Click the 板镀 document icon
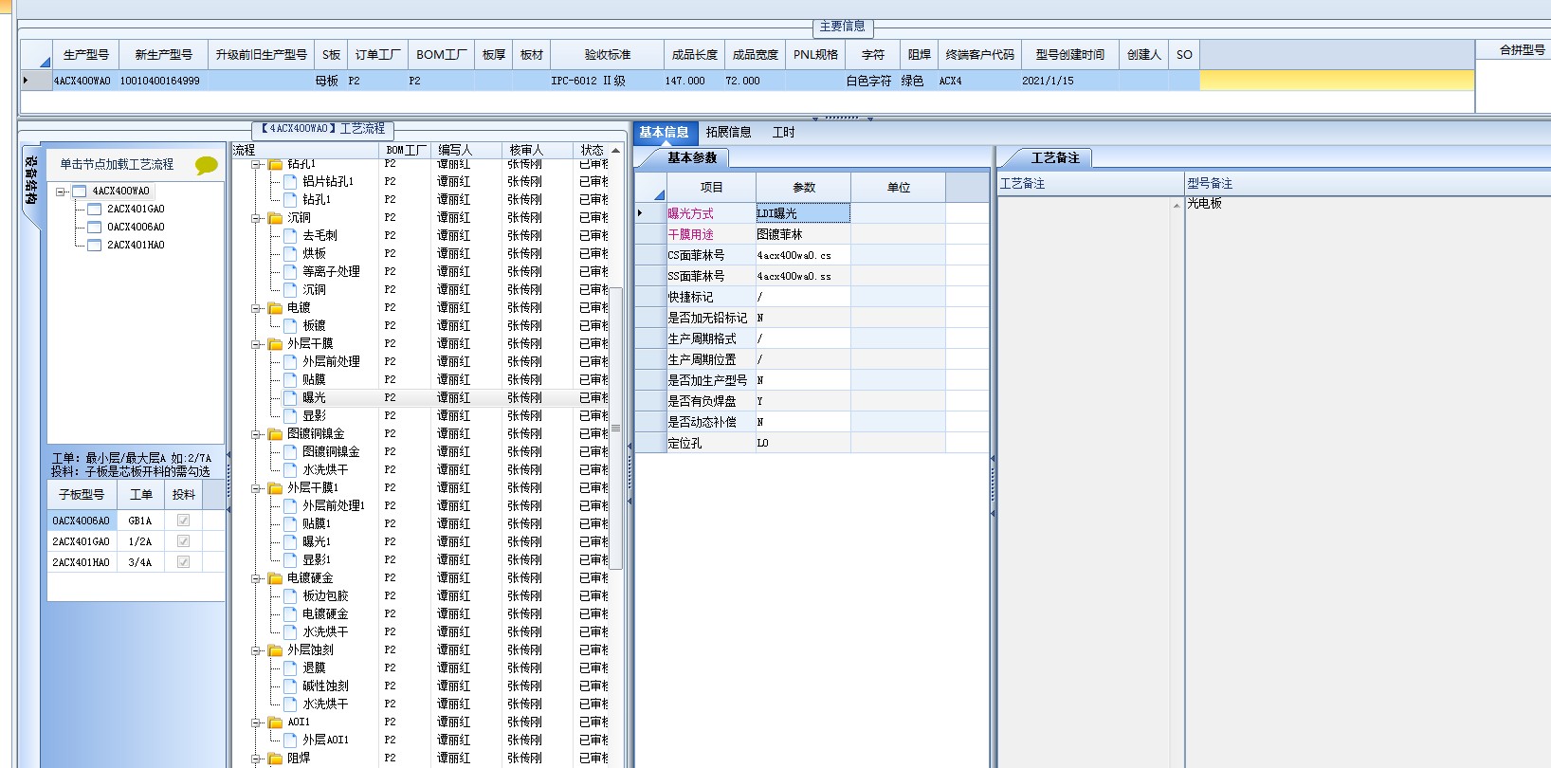Screen dimensions: 1551x768 (x=291, y=325)
